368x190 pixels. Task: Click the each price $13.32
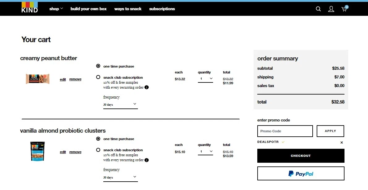180,79
